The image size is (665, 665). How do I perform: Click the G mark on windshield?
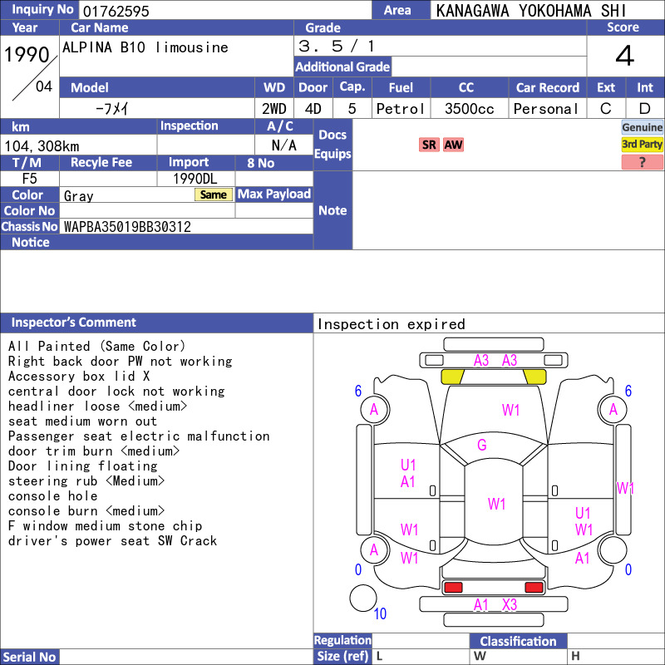pos(482,445)
